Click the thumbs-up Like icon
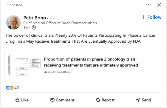Image resolution: width=167 pixels, height=108 pixels. (x=18, y=100)
